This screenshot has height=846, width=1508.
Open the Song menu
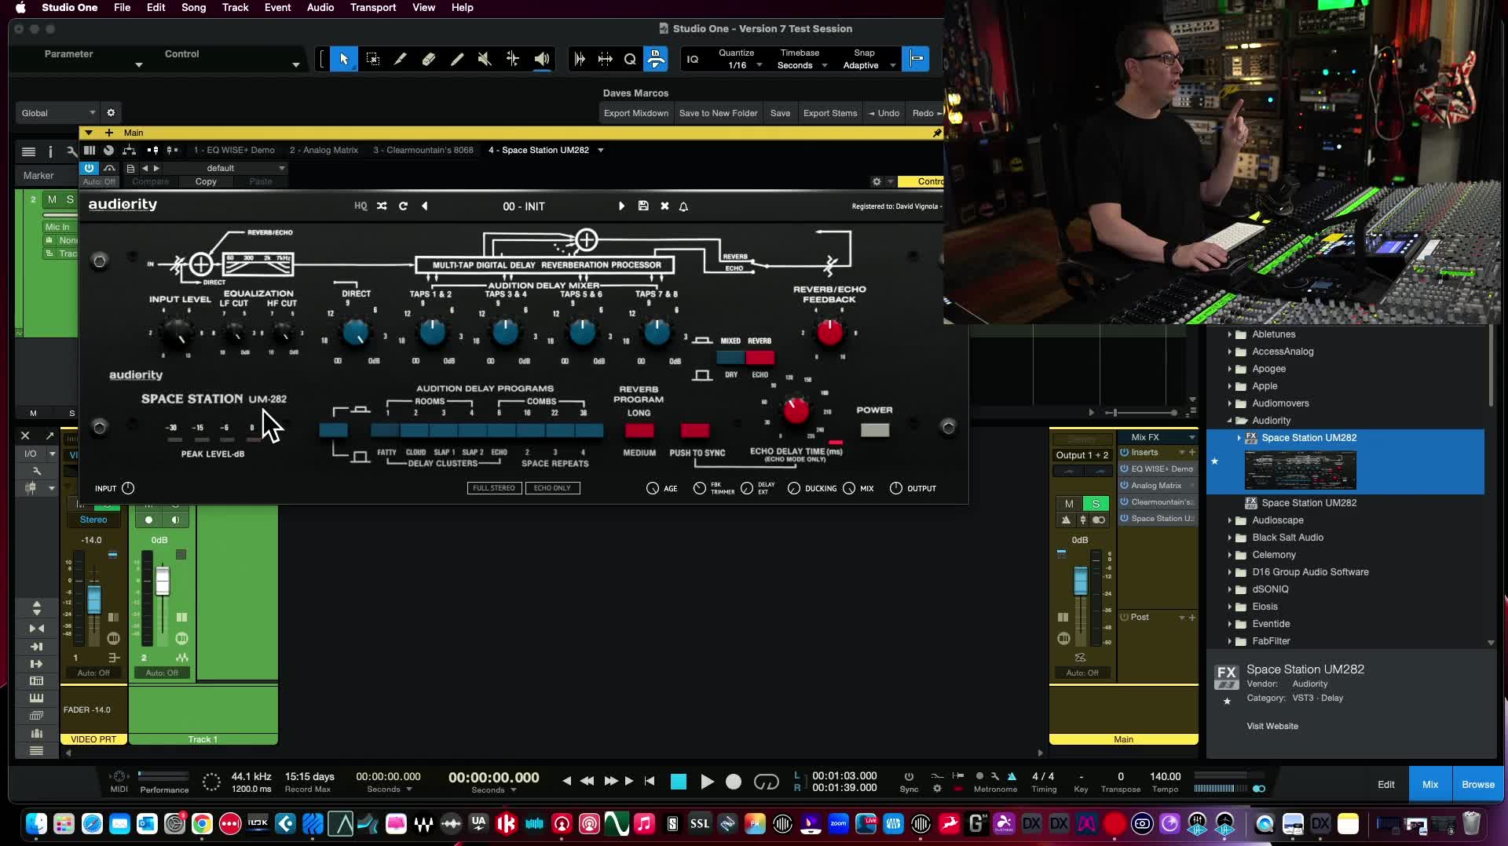193,7
